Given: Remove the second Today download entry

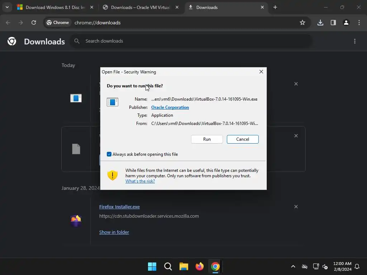Looking at the screenshot, I should coord(296,136).
